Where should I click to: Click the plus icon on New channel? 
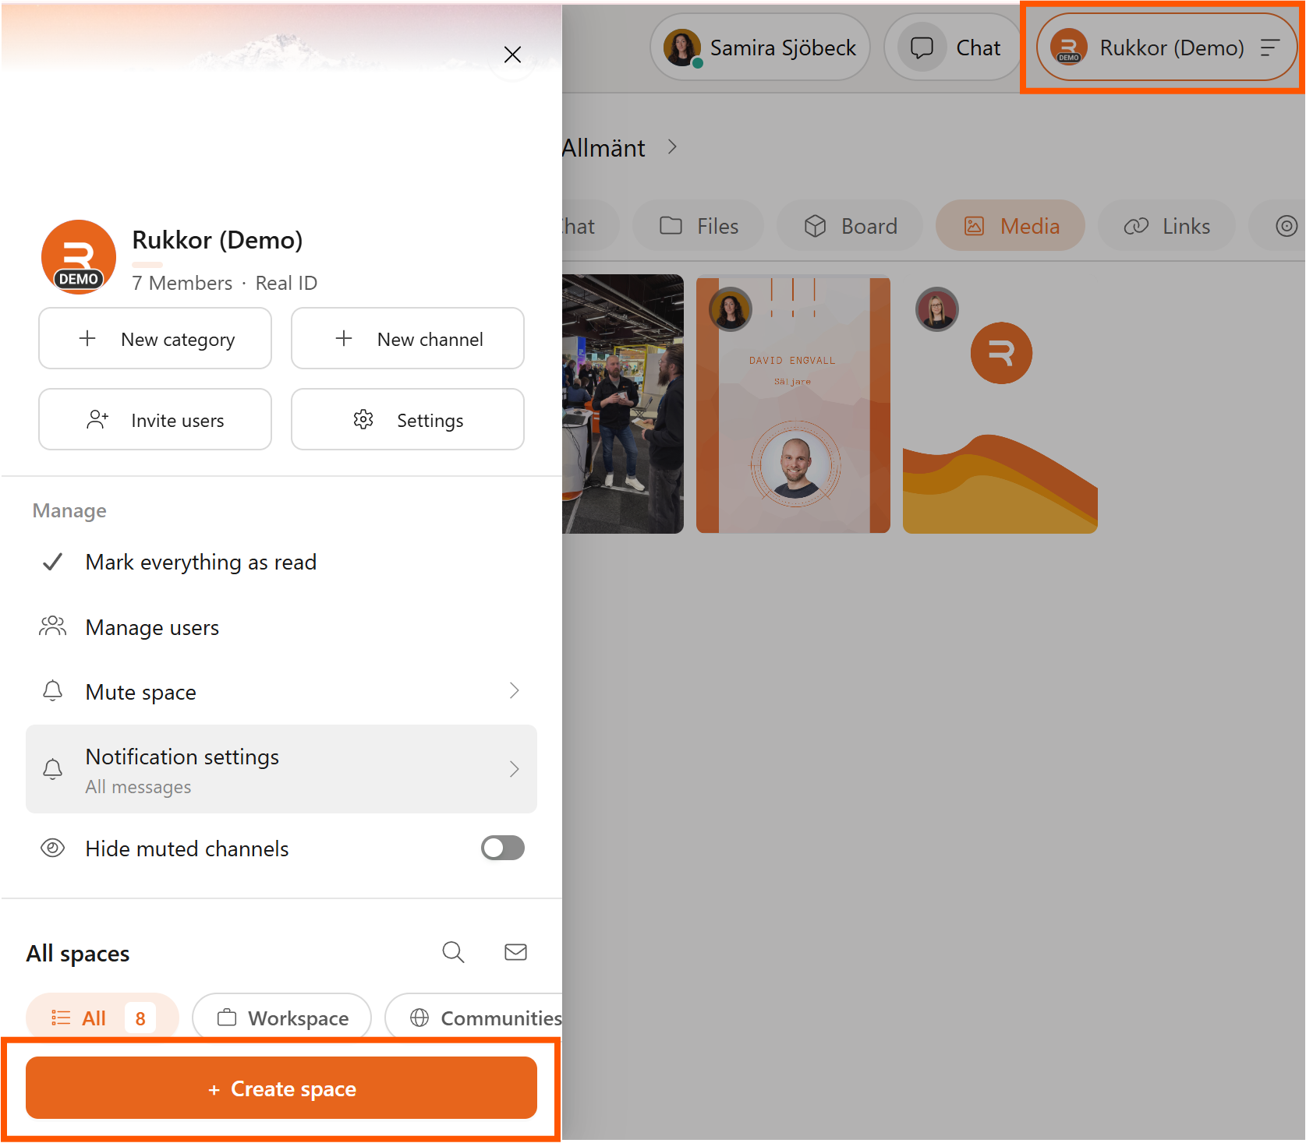click(x=344, y=338)
